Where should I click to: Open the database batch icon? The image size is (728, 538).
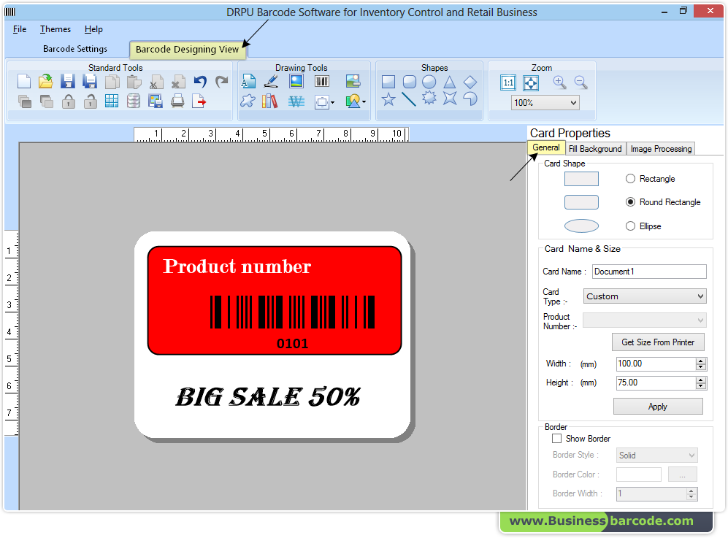point(134,101)
